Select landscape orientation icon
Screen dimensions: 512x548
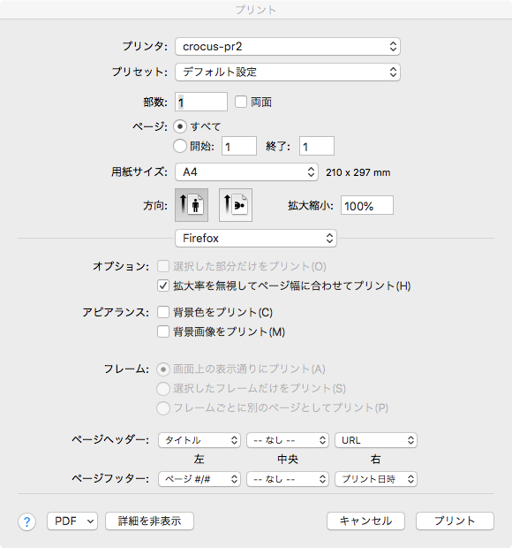pyautogui.click(x=236, y=205)
